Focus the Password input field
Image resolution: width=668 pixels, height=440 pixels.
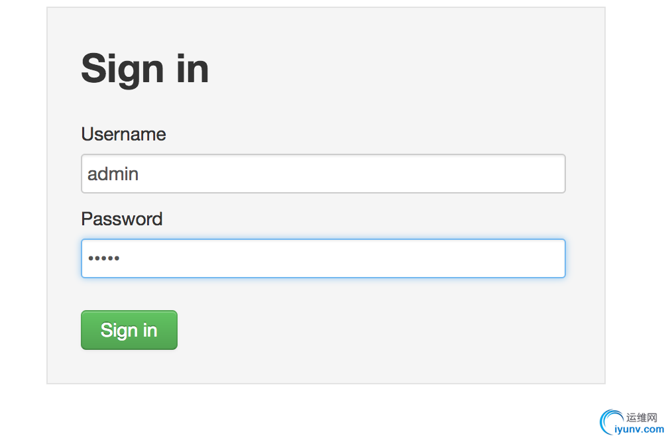(x=323, y=258)
